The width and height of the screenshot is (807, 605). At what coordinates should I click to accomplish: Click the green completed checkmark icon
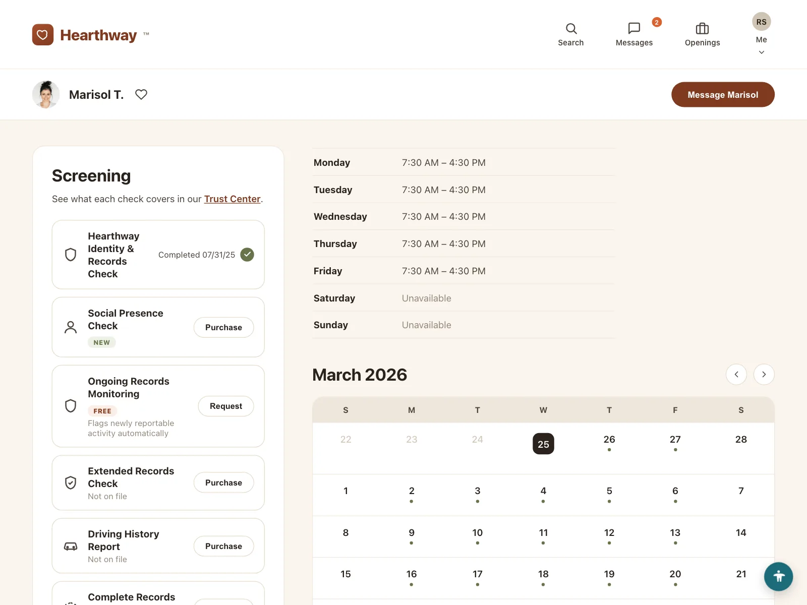[x=247, y=255]
